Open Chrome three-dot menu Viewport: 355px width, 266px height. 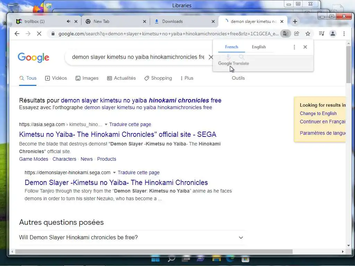344,34
